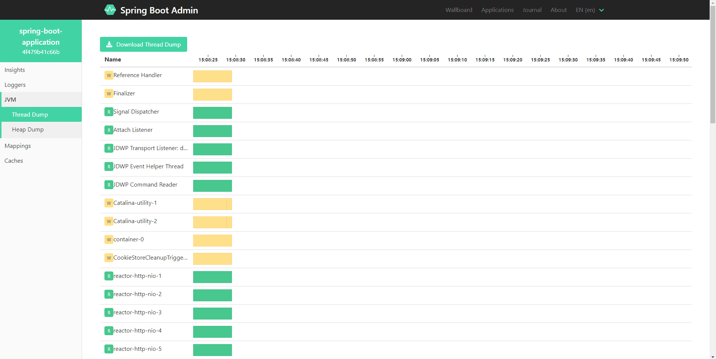Screen dimensions: 716x359
Task: Expand the Insights sidebar section
Action: click(x=15, y=70)
